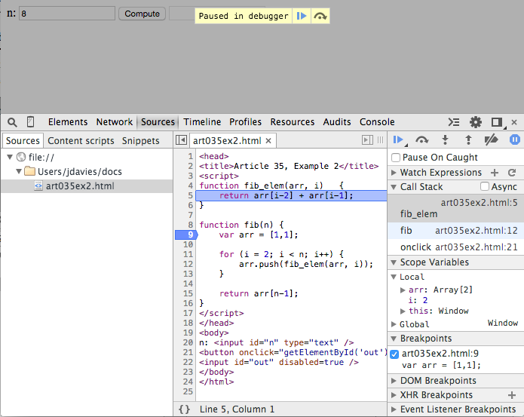
Task: Refresh watch expressions
Action: [512, 173]
